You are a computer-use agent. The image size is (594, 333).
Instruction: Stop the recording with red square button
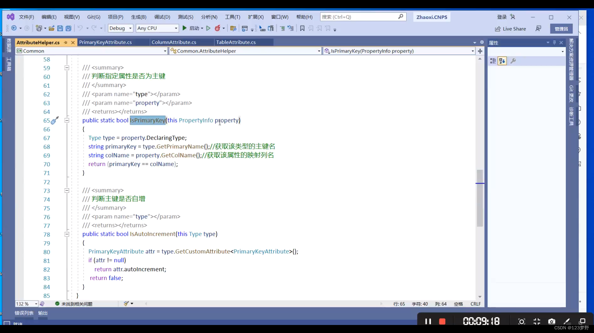tap(442, 321)
